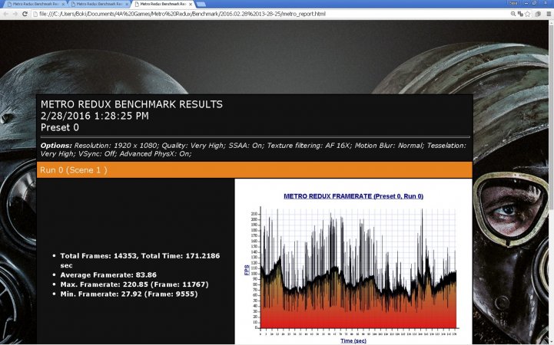This screenshot has width=554, height=345.
Task: Click the Time (sec) axis label link
Action: point(353,340)
